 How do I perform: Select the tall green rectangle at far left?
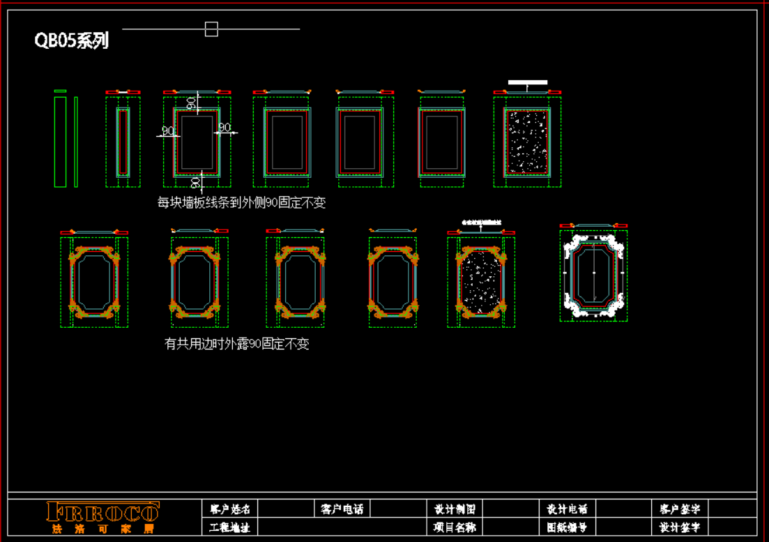[x=60, y=142]
